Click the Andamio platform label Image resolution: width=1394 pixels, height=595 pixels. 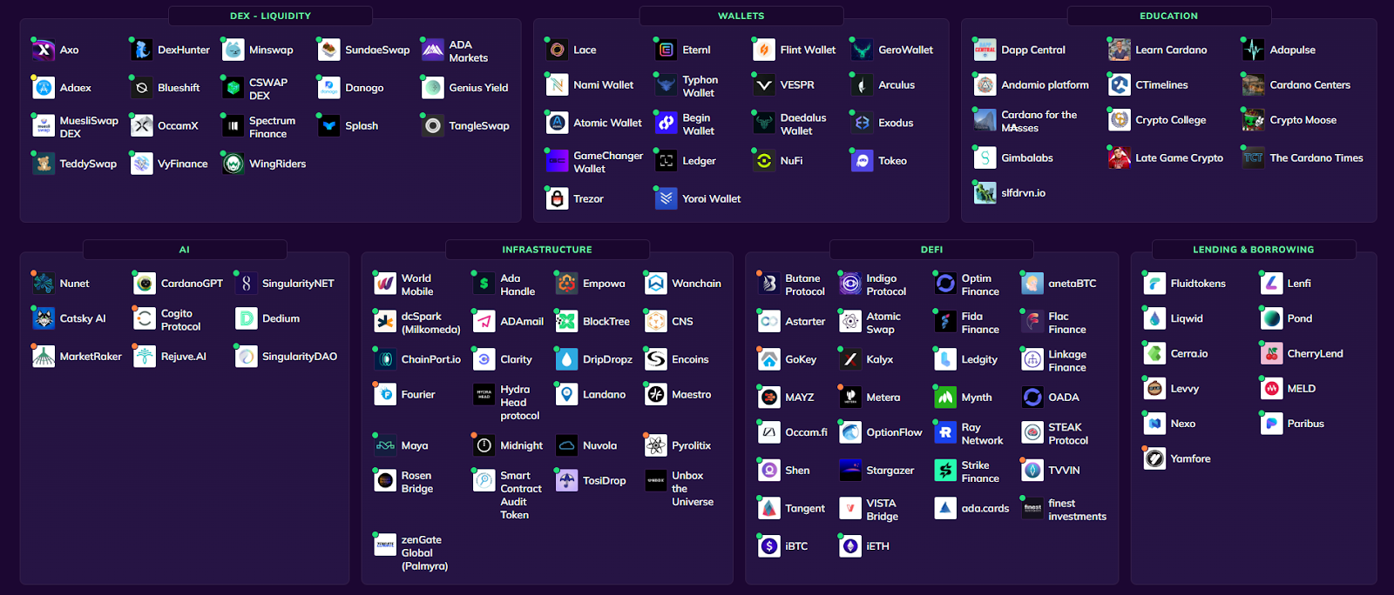pos(1045,85)
